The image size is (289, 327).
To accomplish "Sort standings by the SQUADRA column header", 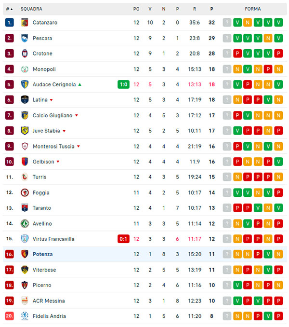I will [x=31, y=9].
